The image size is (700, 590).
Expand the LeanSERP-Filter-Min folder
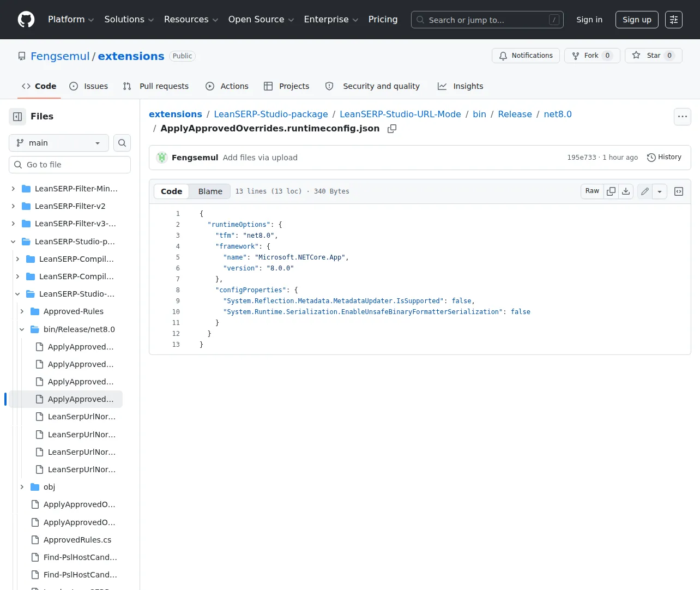click(x=13, y=189)
